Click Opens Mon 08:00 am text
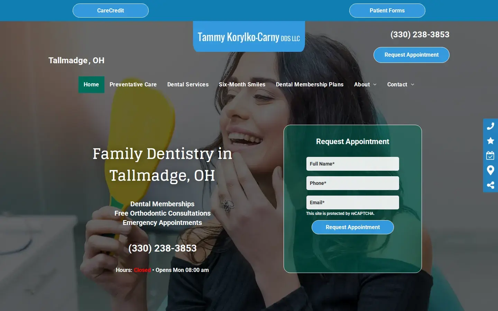 tap(182, 270)
